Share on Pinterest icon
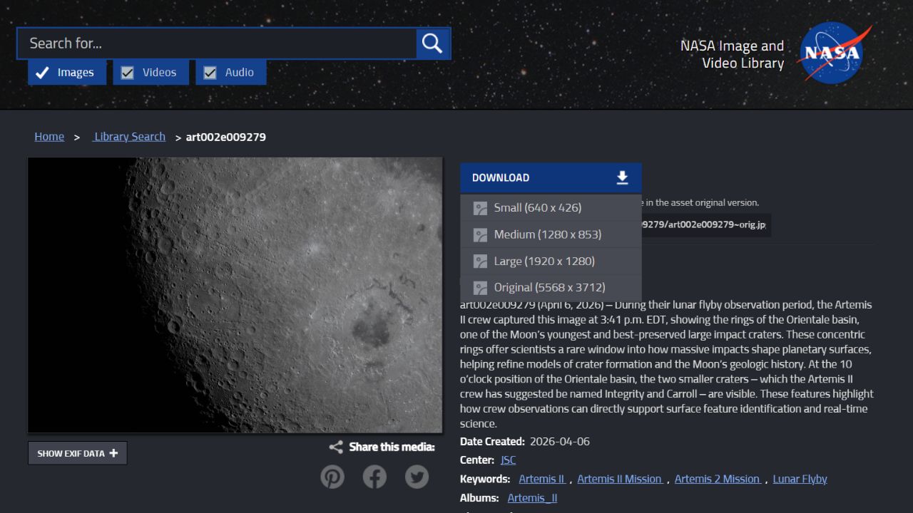Viewport: 913px width, 513px height. tap(332, 477)
